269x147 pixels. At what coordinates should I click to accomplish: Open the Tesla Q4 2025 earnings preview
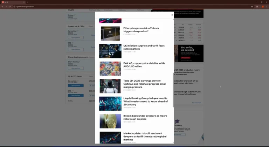[x=144, y=84]
